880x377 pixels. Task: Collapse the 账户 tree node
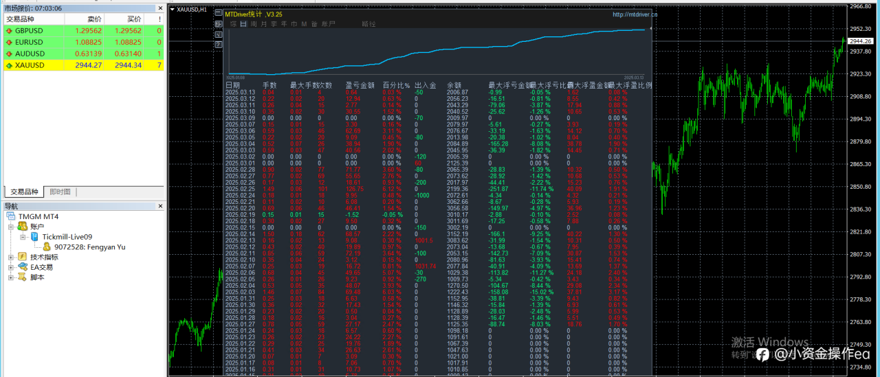pos(11,227)
